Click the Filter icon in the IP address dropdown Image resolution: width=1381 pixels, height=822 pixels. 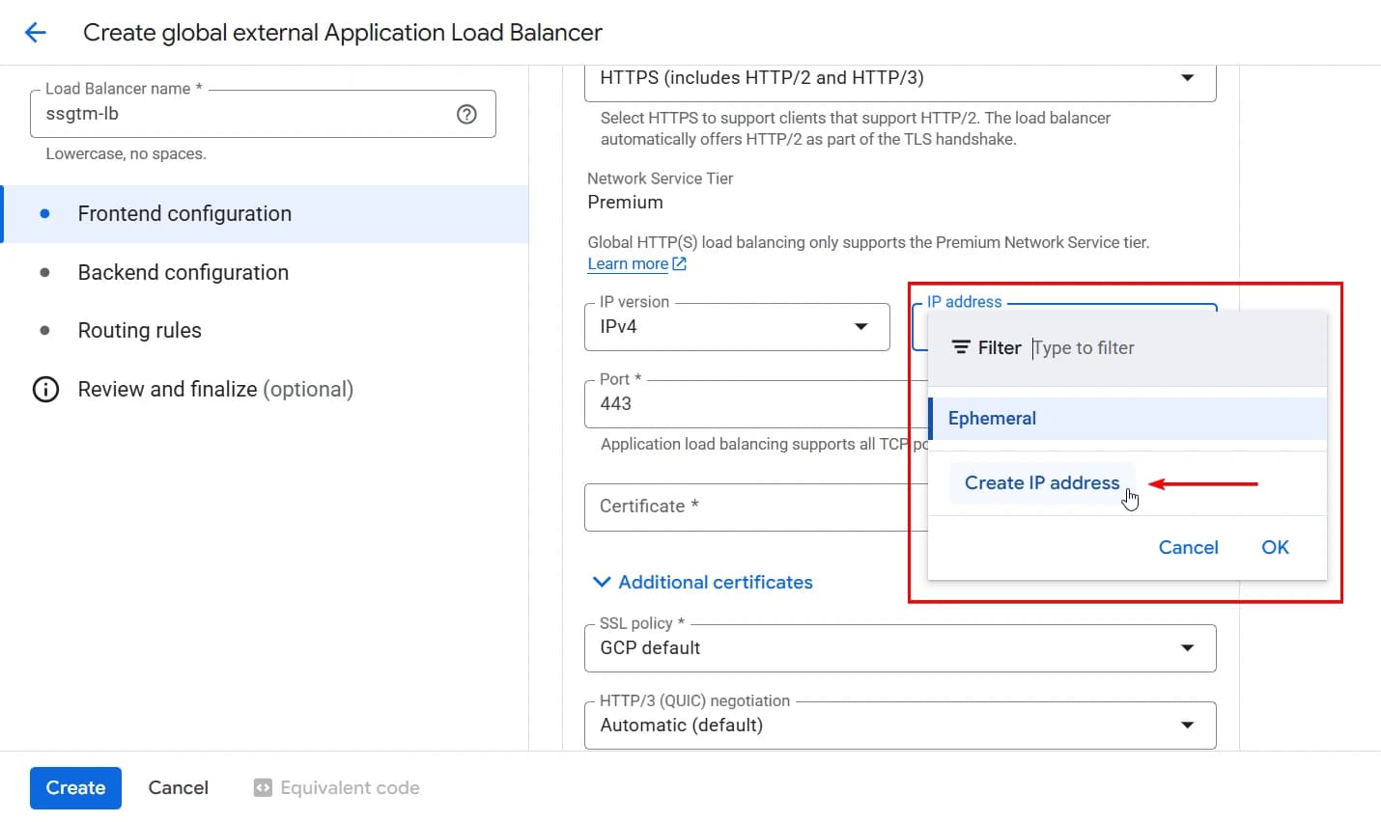960,346
